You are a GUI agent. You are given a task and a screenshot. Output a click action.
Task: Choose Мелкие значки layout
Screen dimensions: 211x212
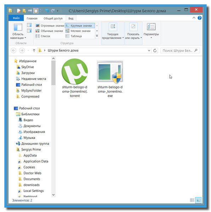(78, 31)
